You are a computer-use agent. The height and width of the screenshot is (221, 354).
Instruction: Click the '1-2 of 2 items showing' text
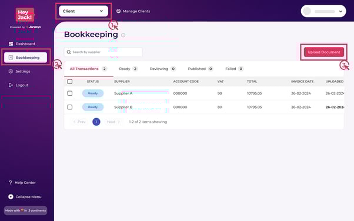(148, 122)
